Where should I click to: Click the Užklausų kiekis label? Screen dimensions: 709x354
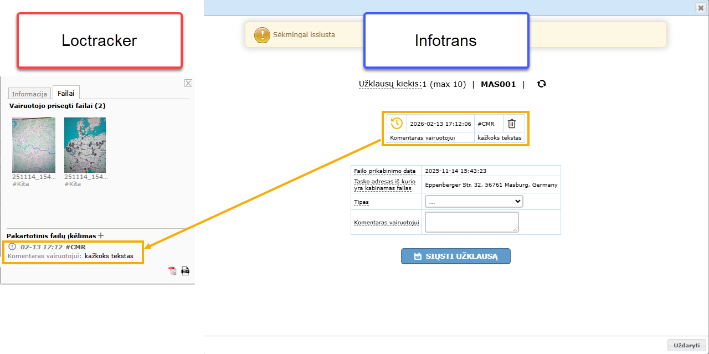point(390,84)
